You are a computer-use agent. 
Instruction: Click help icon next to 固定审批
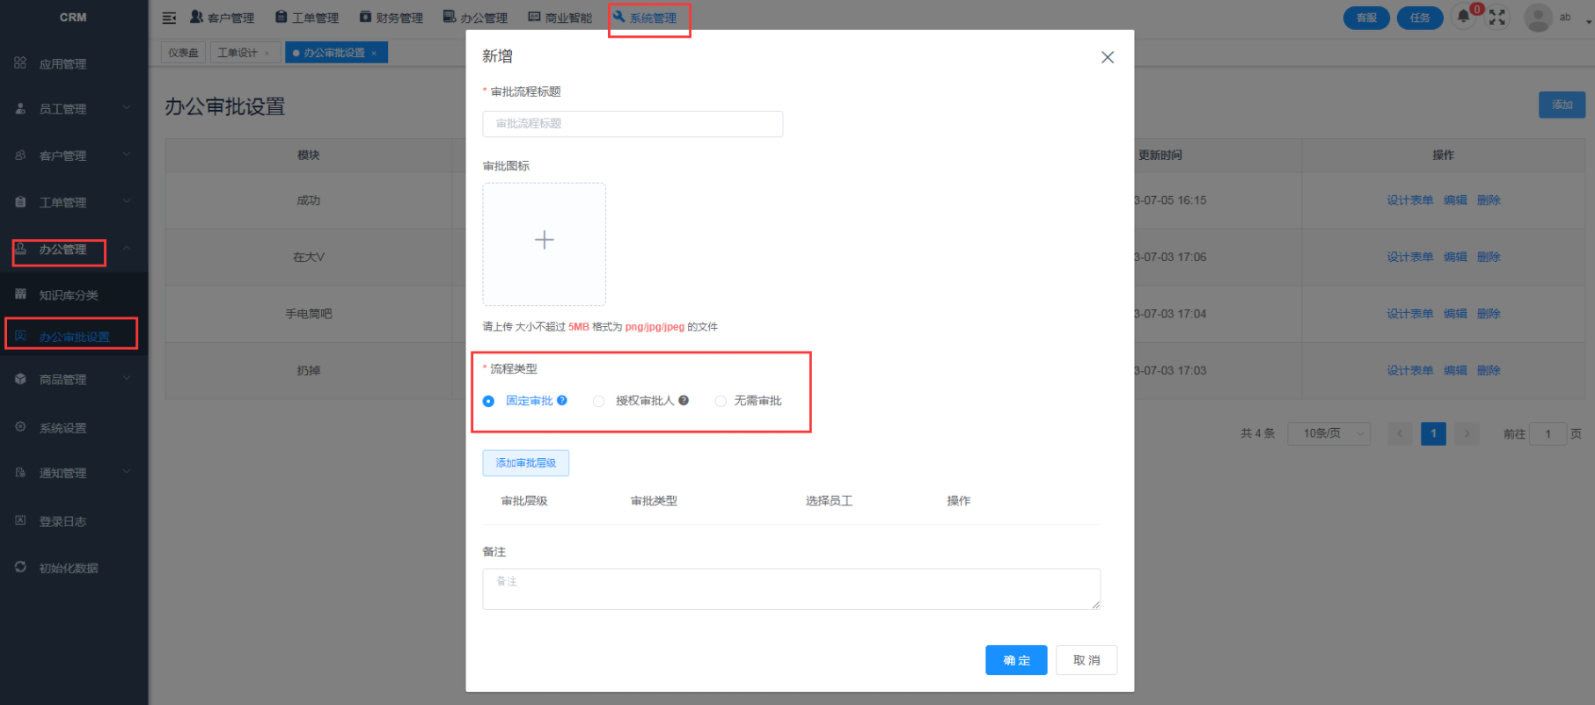(562, 400)
